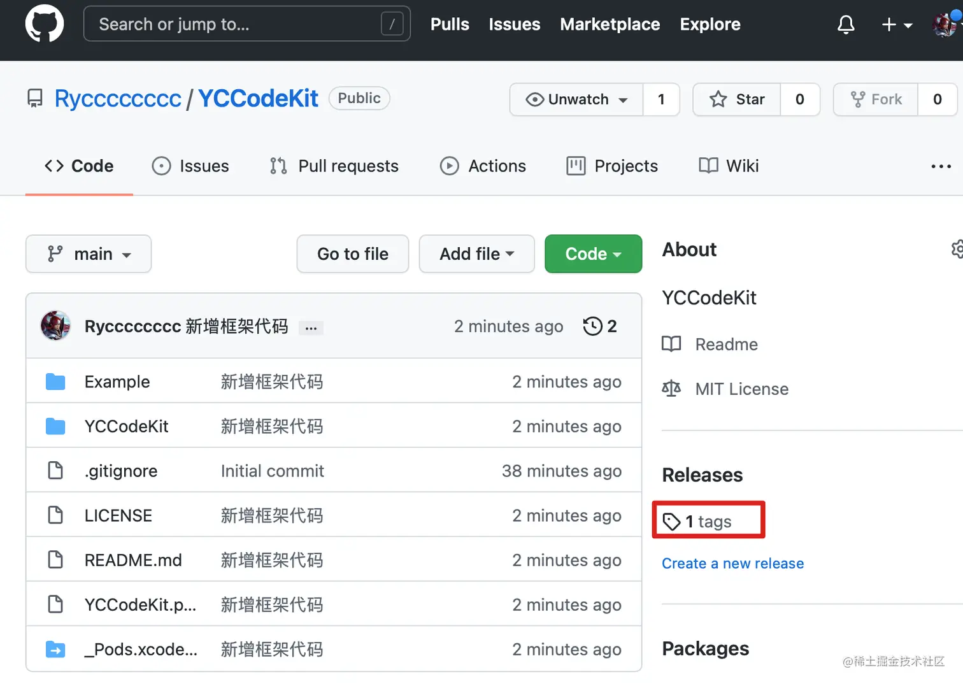Open Initial commit message link
The image size is (963, 686).
click(x=273, y=471)
